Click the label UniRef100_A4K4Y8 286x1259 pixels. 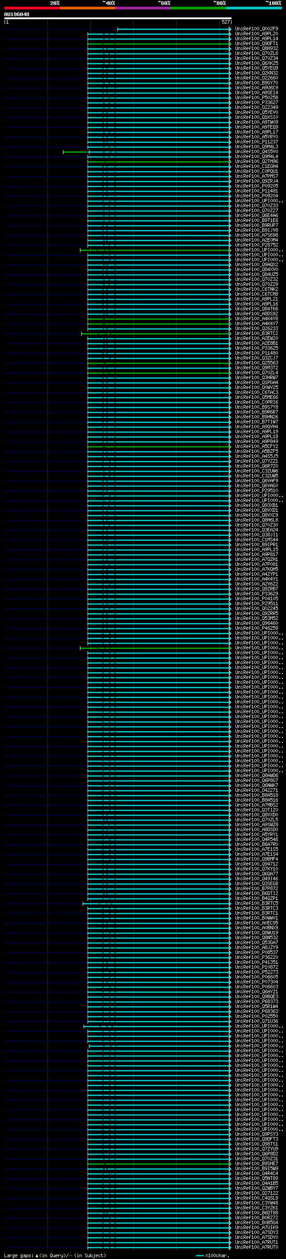pos(256,319)
